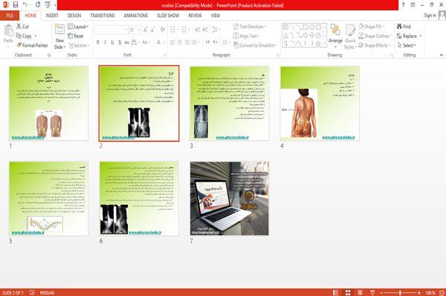Toggle Bullets list formatting
Screen dimensions: 446x296
pyautogui.click(x=172, y=30)
